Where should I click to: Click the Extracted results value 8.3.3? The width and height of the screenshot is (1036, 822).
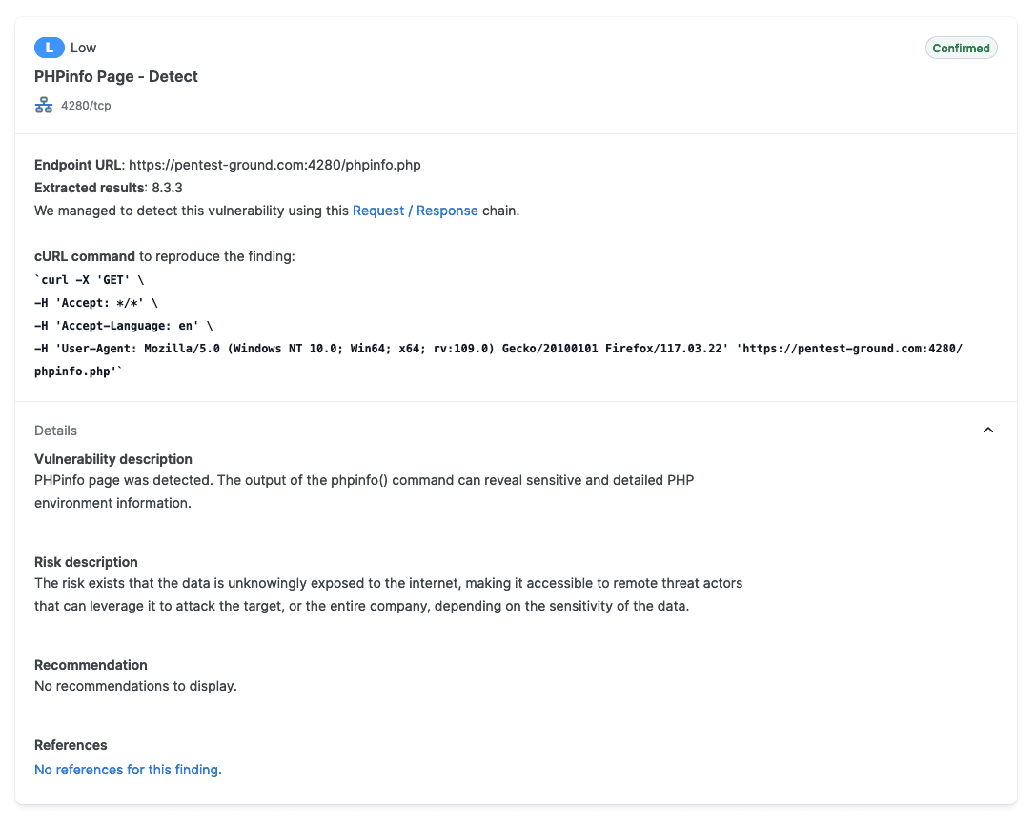pos(167,188)
